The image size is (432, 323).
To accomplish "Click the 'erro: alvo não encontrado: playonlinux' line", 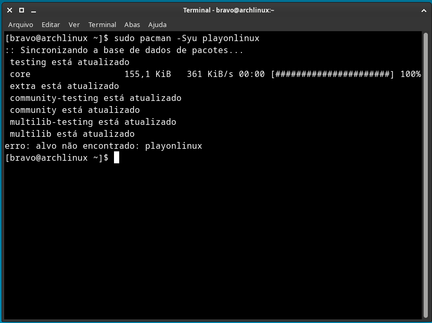I will [104, 146].
